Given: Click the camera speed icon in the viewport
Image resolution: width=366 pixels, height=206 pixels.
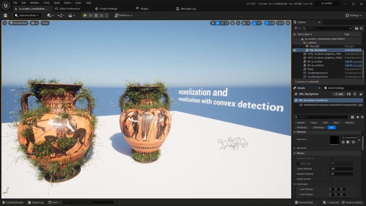Looking at the screenshot, I should (x=279, y=23).
